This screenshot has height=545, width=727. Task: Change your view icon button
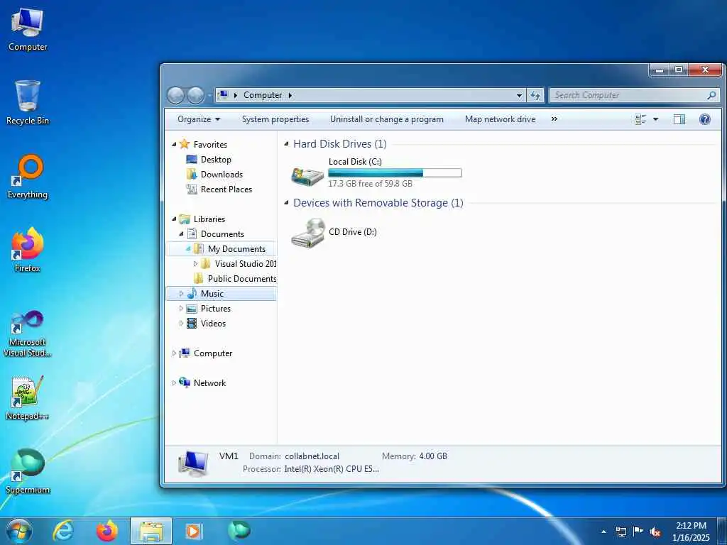[x=640, y=119]
